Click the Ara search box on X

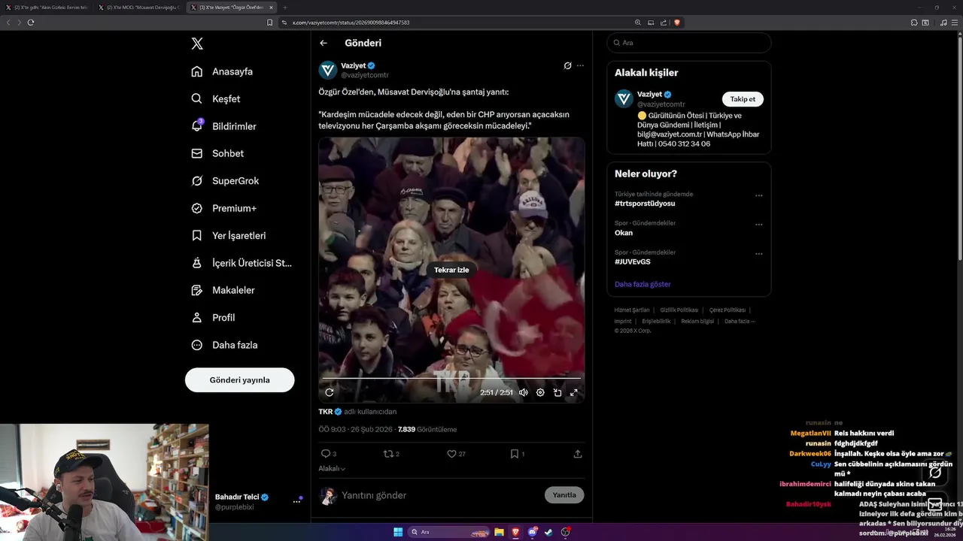689,43
